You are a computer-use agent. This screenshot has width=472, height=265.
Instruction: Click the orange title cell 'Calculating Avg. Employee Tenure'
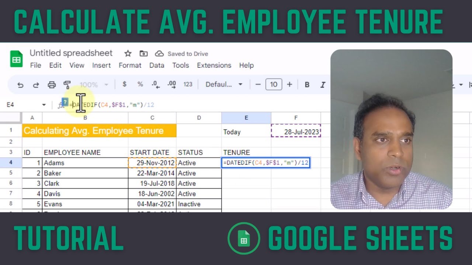[x=99, y=131]
